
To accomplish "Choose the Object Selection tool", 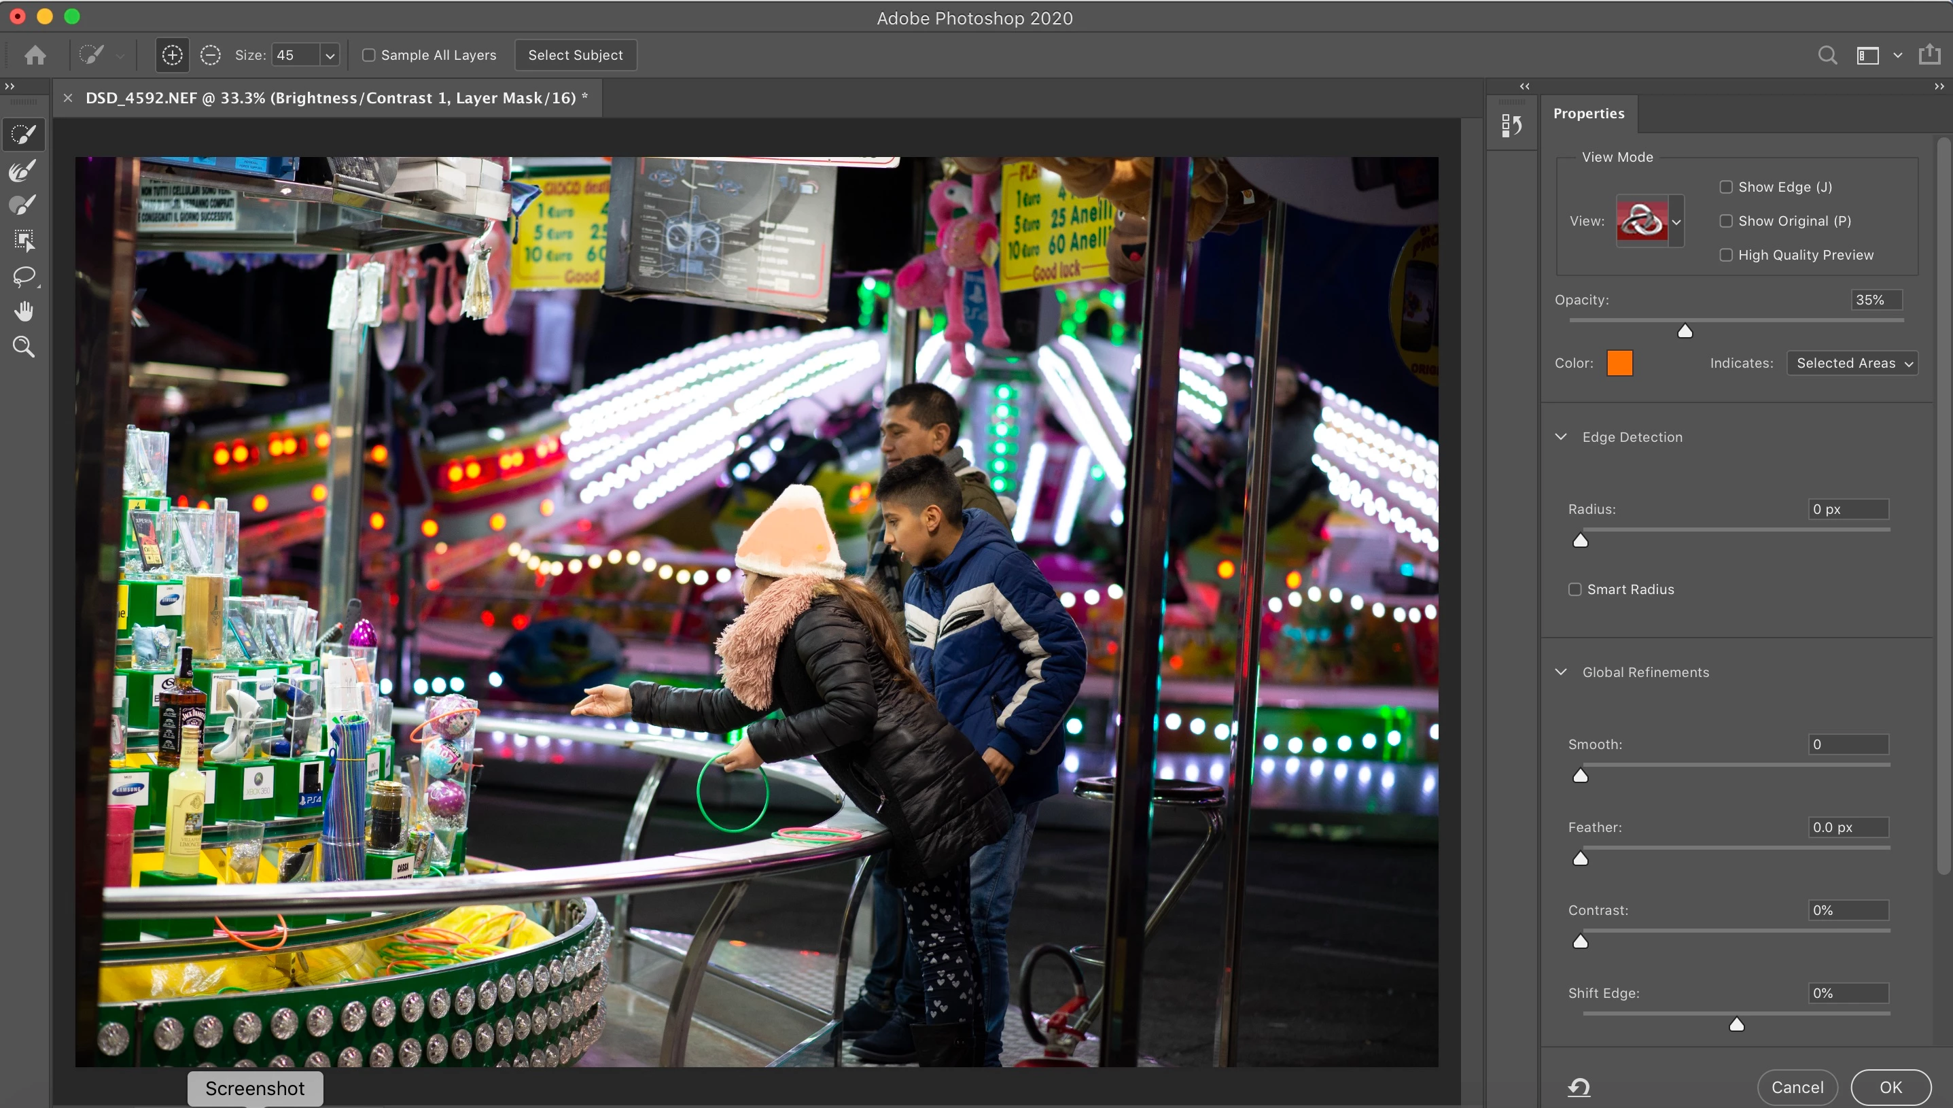I will click(x=24, y=241).
